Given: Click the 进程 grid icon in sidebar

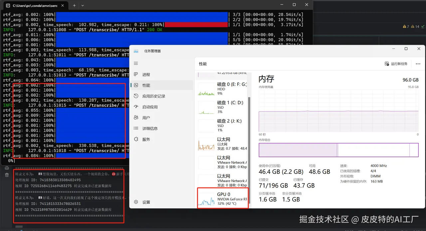Looking at the screenshot, I should pyautogui.click(x=136, y=74).
